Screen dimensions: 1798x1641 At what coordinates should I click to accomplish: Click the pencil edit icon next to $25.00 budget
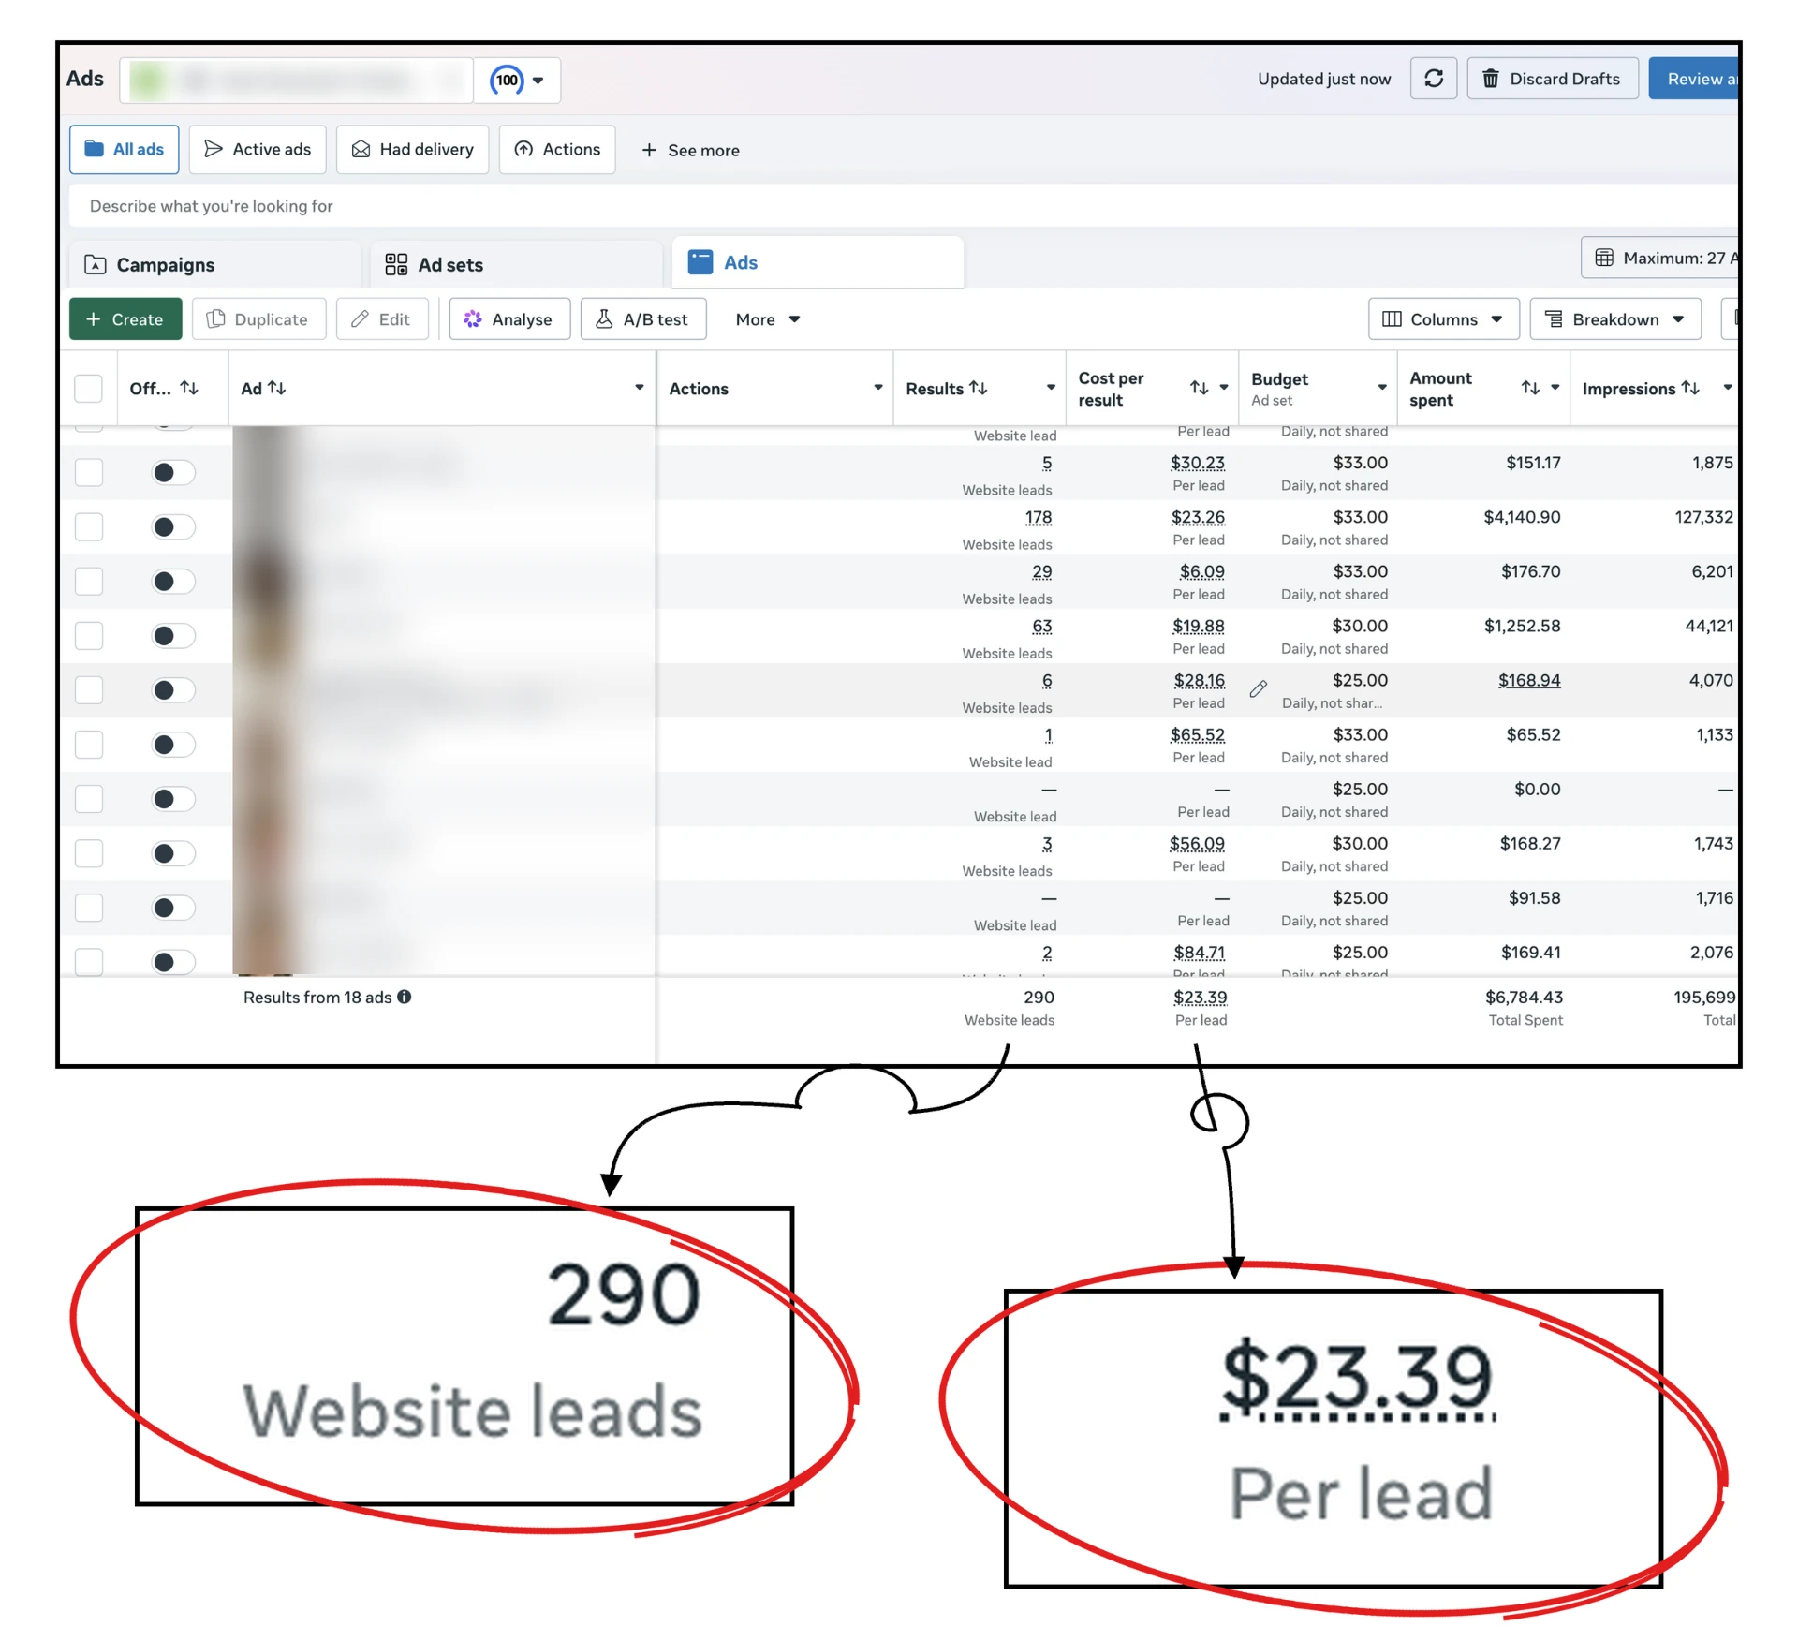[x=1259, y=689]
